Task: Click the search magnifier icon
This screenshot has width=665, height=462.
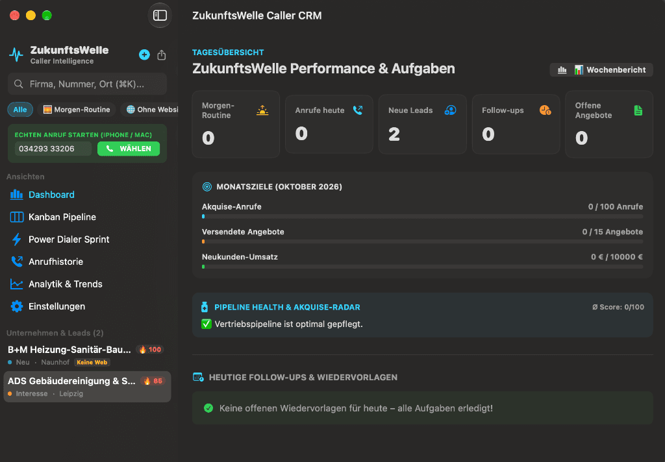Action: [x=19, y=84]
